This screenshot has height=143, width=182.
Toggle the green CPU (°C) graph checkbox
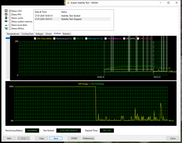tap(74, 38)
